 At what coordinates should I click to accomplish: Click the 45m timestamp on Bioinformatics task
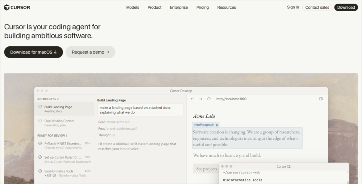tap(88, 171)
